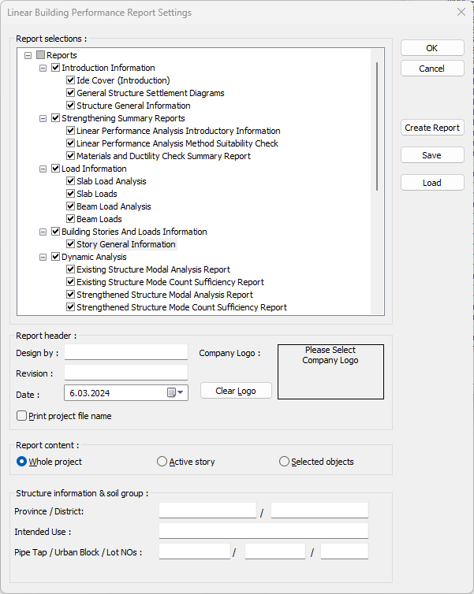Uncheck Introduction Information checkbox

(x=56, y=68)
